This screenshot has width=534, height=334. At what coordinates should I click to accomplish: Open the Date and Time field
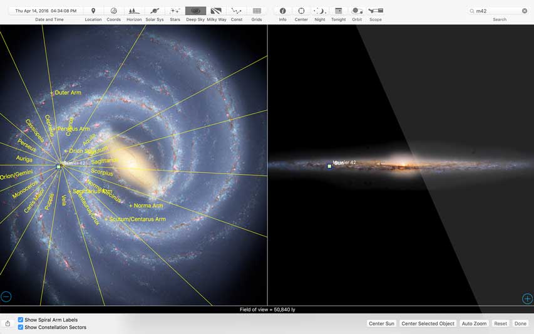pos(46,11)
